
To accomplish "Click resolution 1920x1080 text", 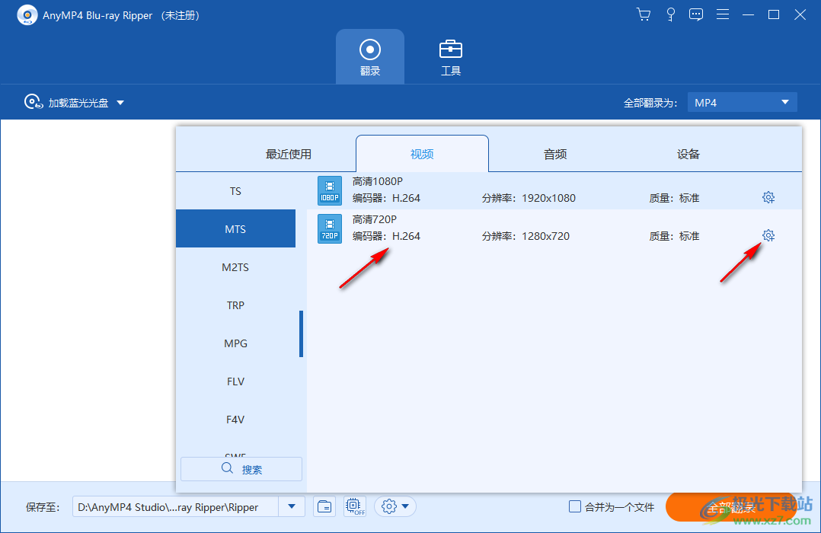I will pyautogui.click(x=548, y=198).
